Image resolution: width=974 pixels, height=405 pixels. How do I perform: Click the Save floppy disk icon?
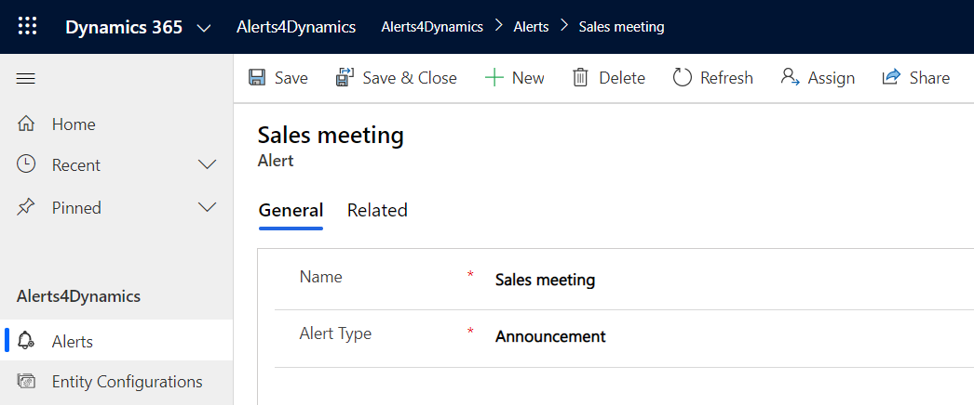click(x=257, y=78)
